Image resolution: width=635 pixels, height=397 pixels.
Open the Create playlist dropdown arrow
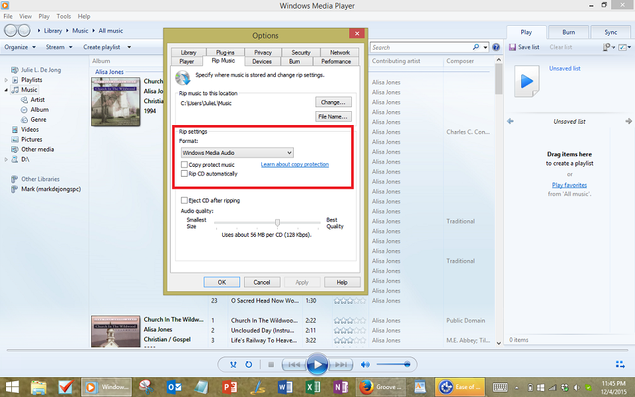click(x=129, y=47)
